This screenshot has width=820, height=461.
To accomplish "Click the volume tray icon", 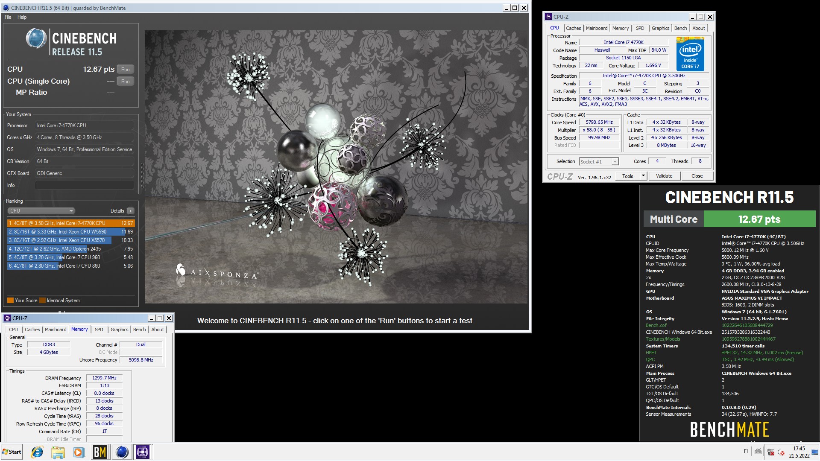I will coord(781,452).
